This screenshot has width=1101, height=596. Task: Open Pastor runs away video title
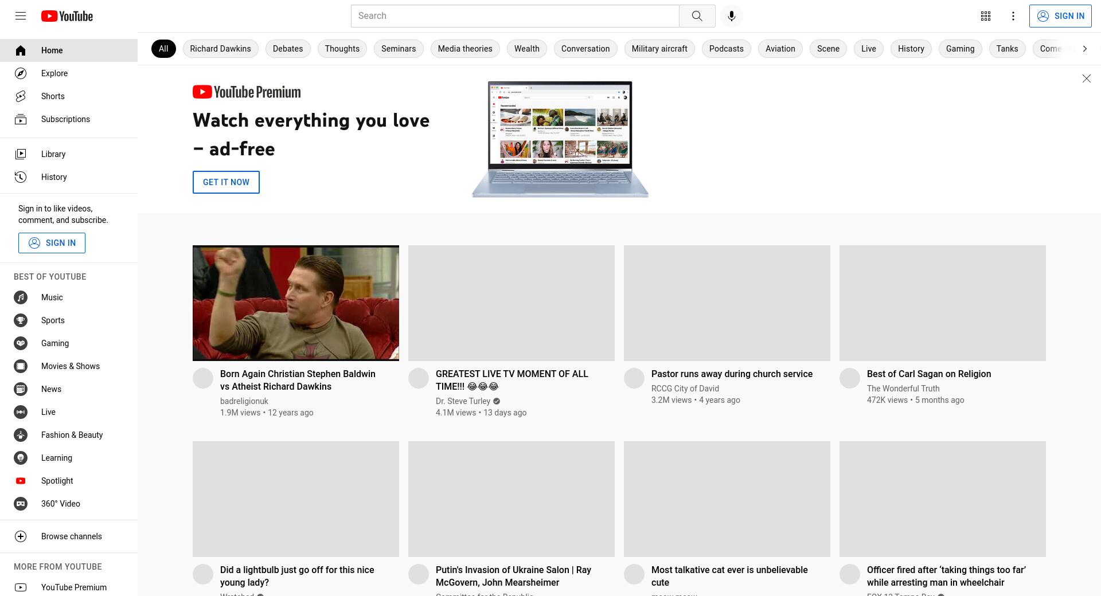(x=732, y=374)
